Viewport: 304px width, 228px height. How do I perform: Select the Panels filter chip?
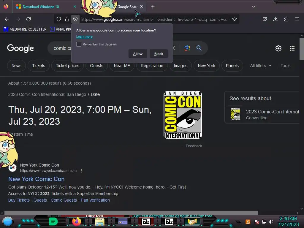(x=232, y=66)
